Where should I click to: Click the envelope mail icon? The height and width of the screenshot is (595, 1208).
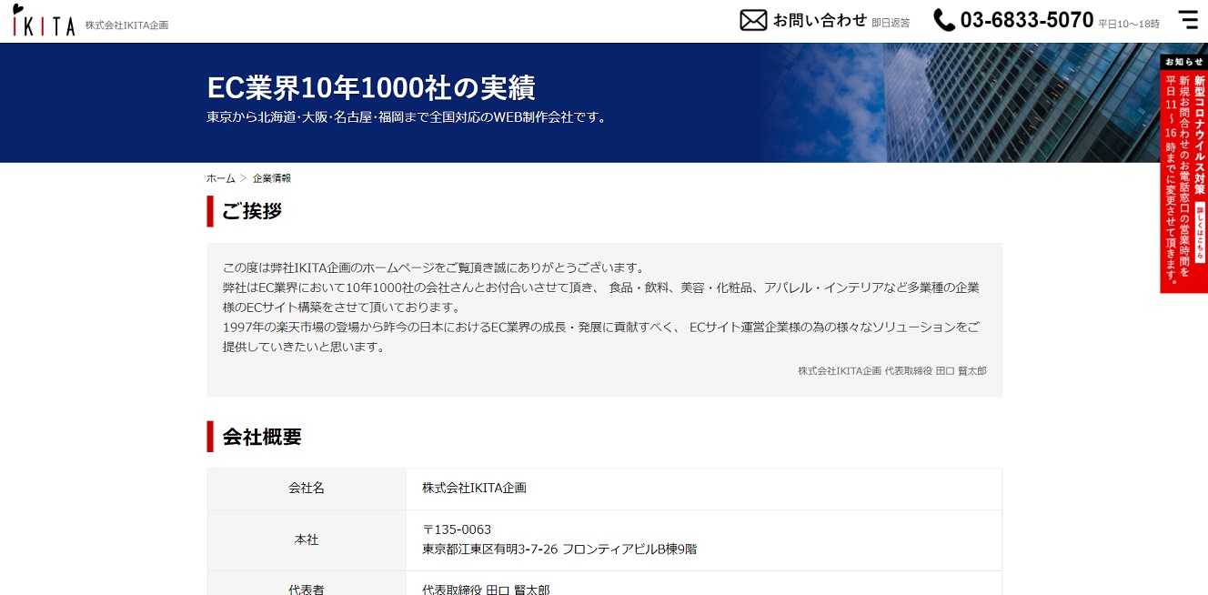click(x=753, y=20)
